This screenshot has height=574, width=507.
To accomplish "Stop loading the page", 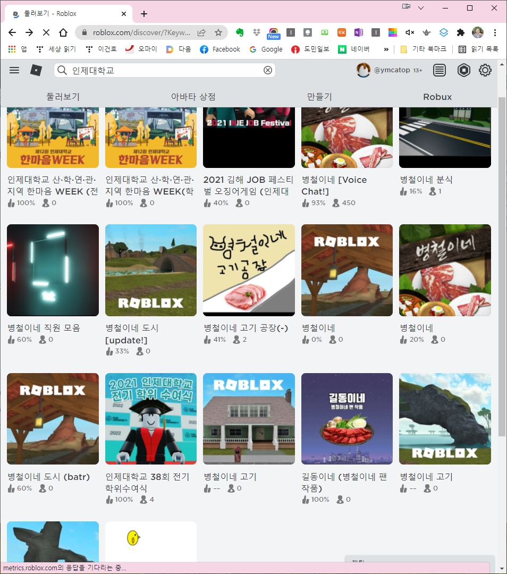I will [46, 32].
